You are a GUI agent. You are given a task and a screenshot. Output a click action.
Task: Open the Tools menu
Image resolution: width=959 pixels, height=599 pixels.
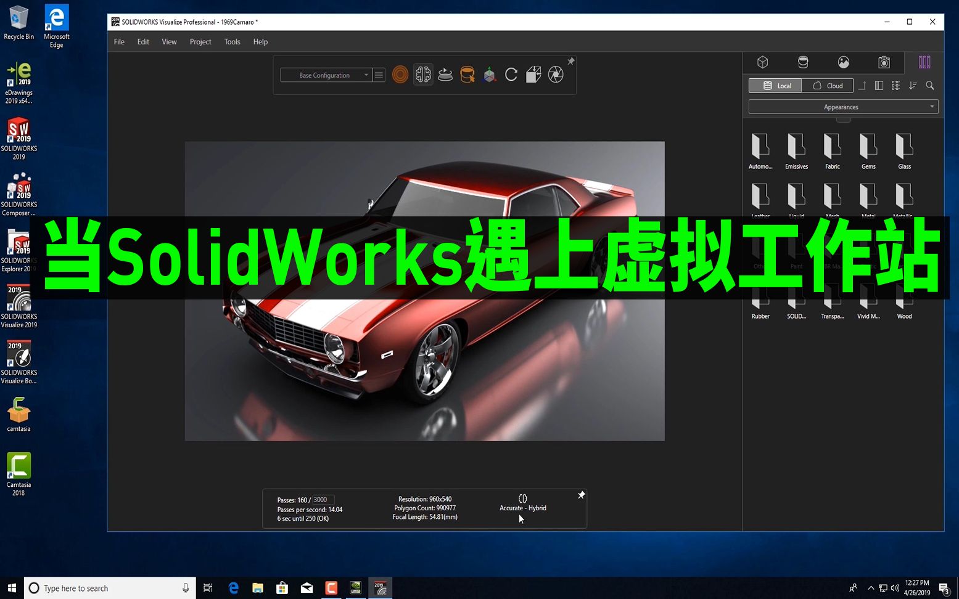click(x=232, y=42)
